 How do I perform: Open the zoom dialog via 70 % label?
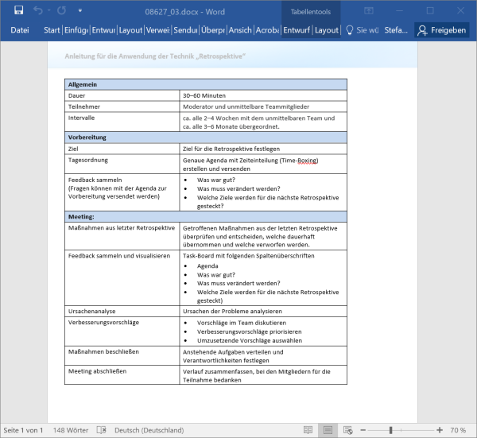click(459, 430)
